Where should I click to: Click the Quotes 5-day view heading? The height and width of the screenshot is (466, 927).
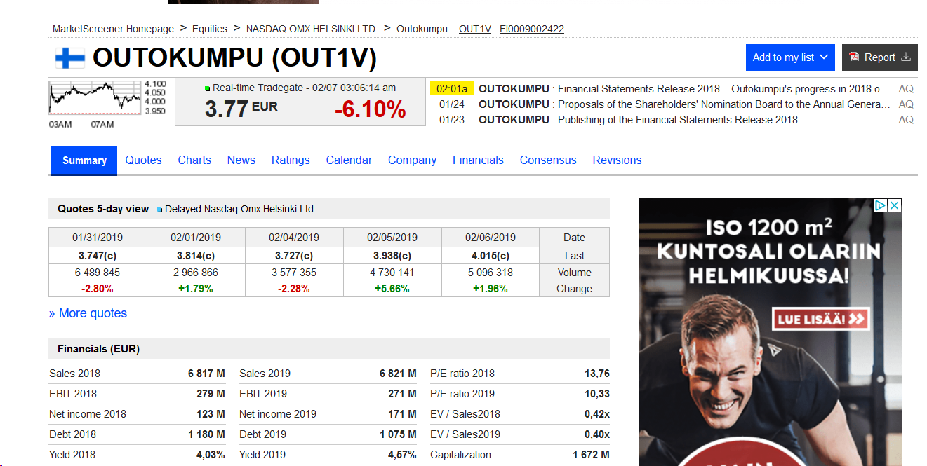click(103, 209)
